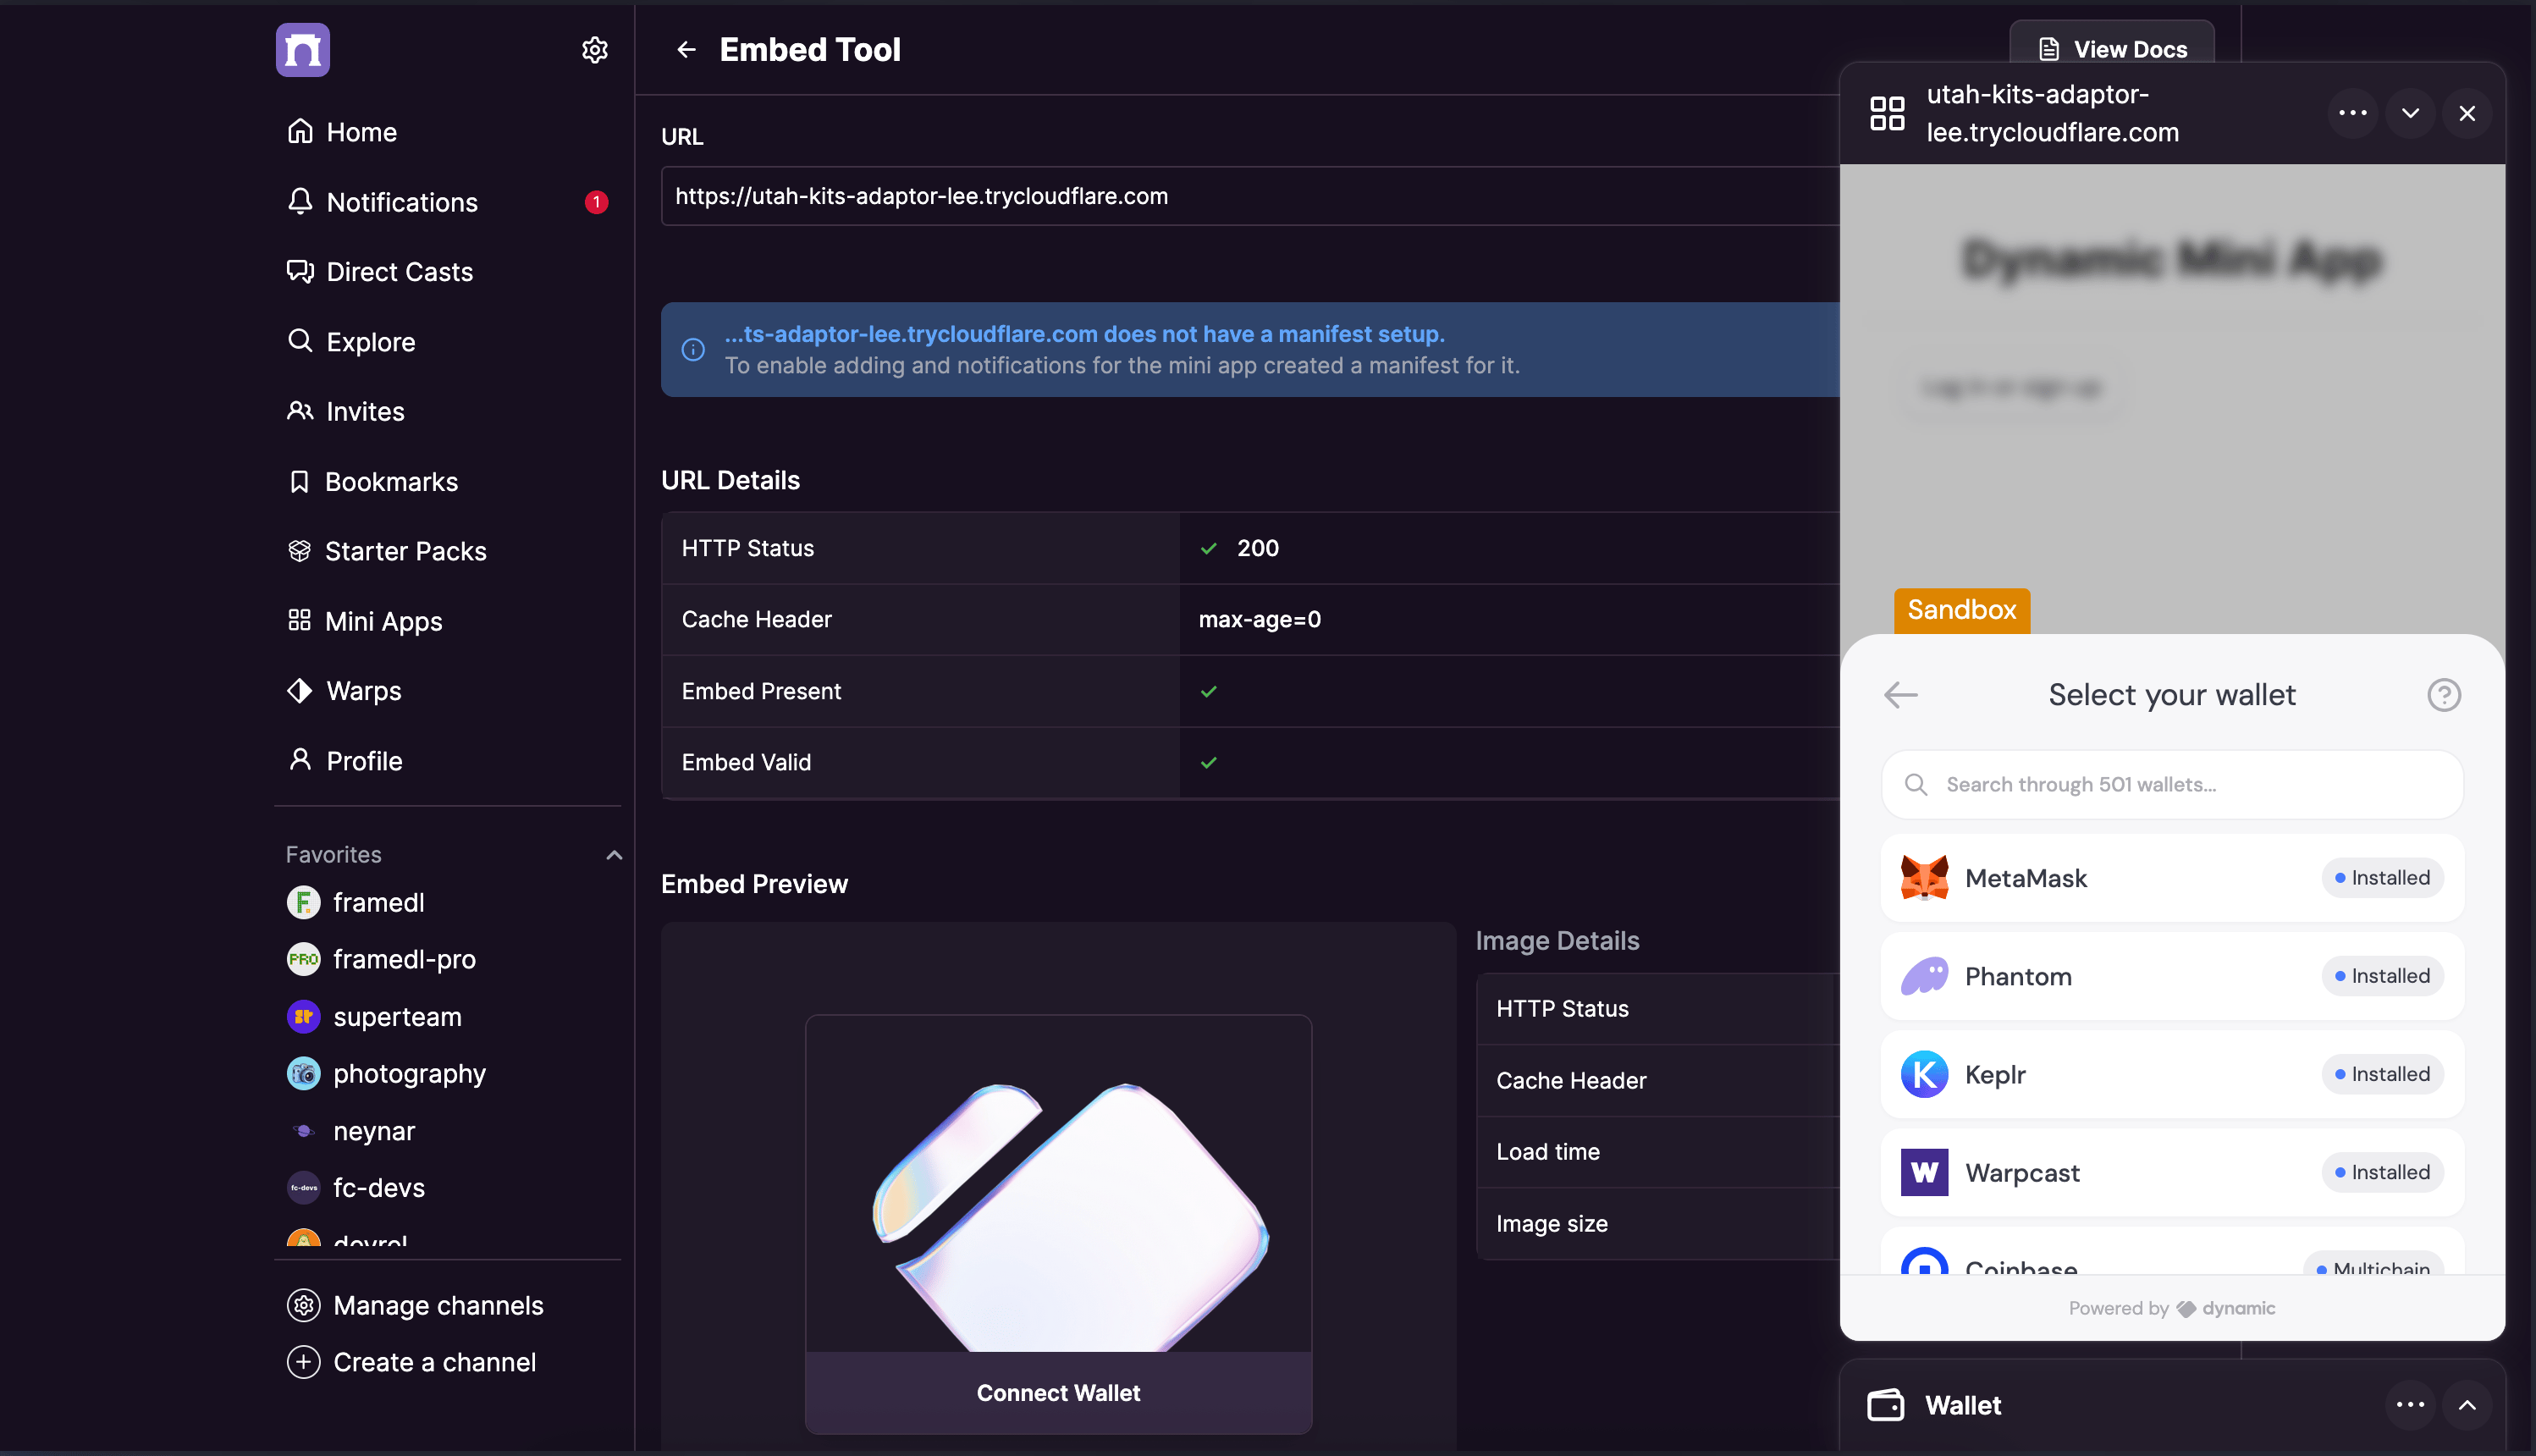Viewport: 2536px width, 1456px height.
Task: Select Keplr wallet
Action: click(2172, 1074)
